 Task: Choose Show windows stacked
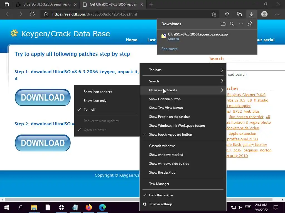(183, 155)
